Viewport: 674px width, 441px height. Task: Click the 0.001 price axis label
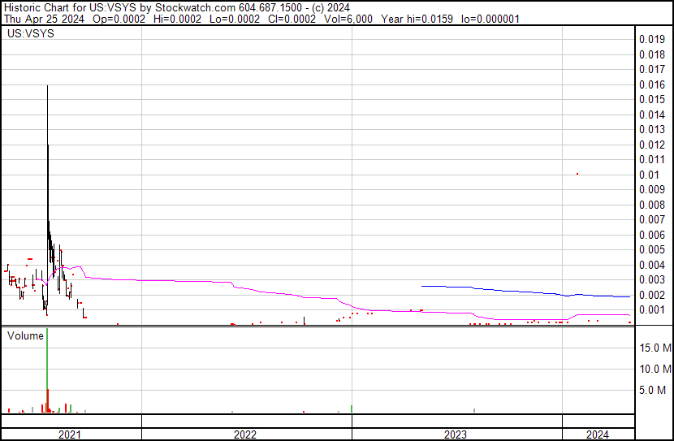coord(651,310)
